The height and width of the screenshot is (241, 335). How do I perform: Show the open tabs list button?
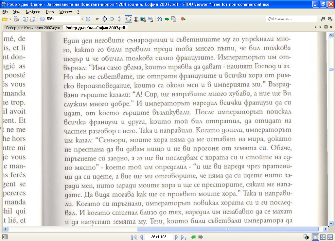click(x=326, y=27)
